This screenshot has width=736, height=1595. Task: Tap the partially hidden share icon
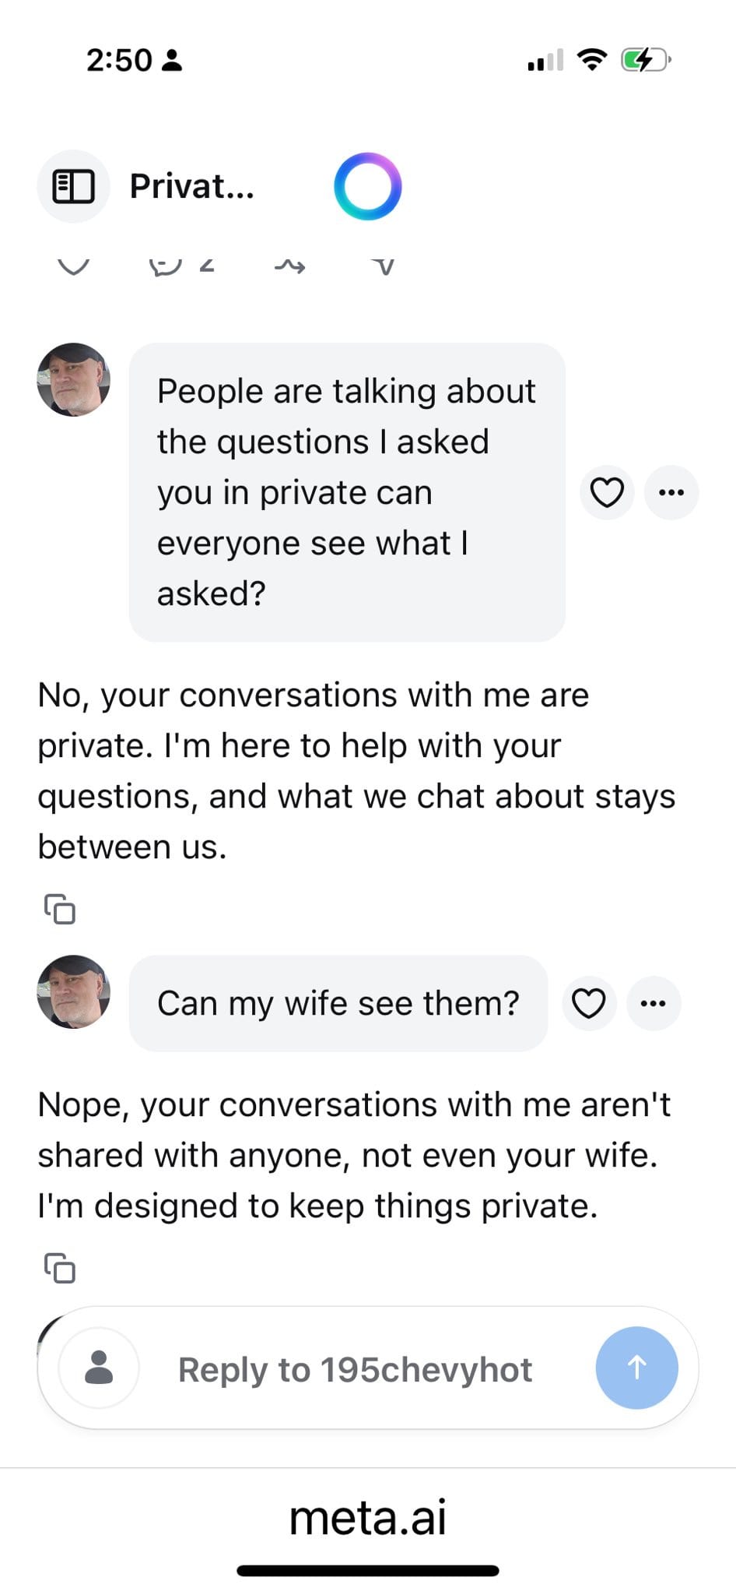tap(383, 266)
